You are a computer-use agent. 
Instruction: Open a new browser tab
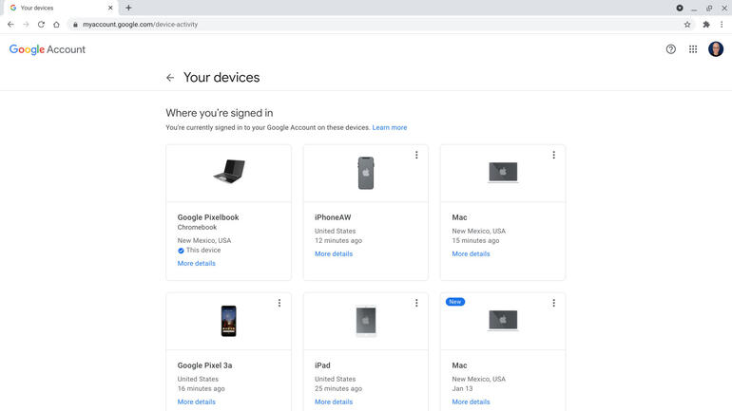pos(128,8)
